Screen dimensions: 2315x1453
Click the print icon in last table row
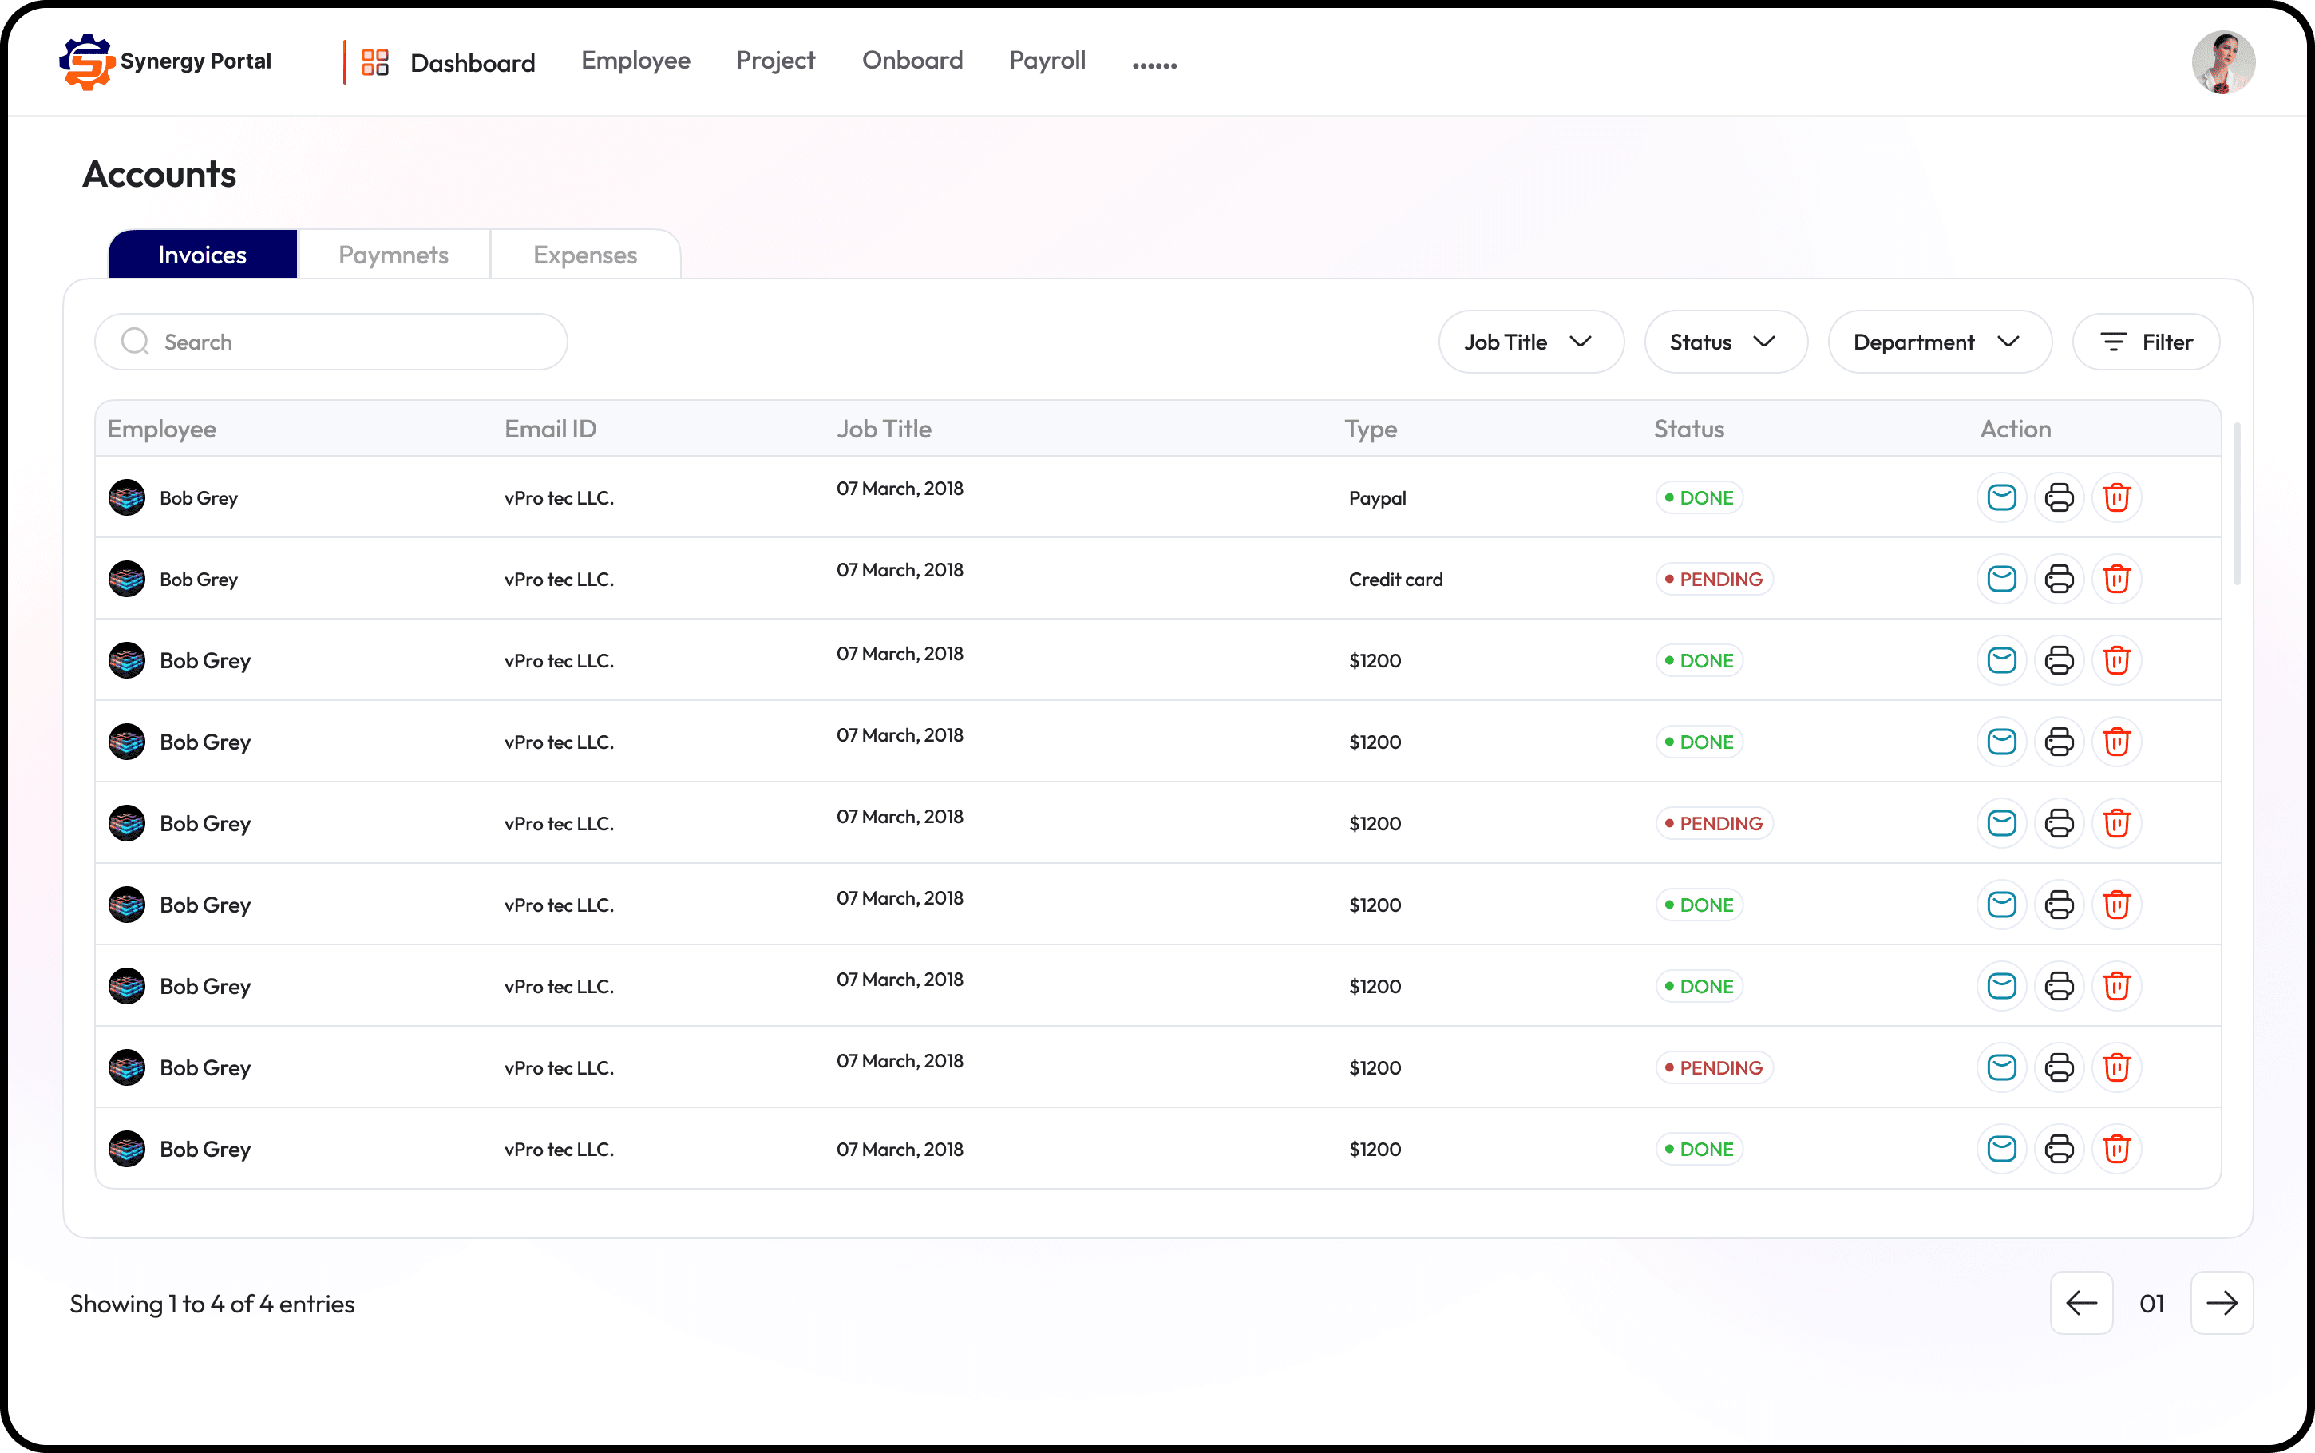(x=2059, y=1150)
